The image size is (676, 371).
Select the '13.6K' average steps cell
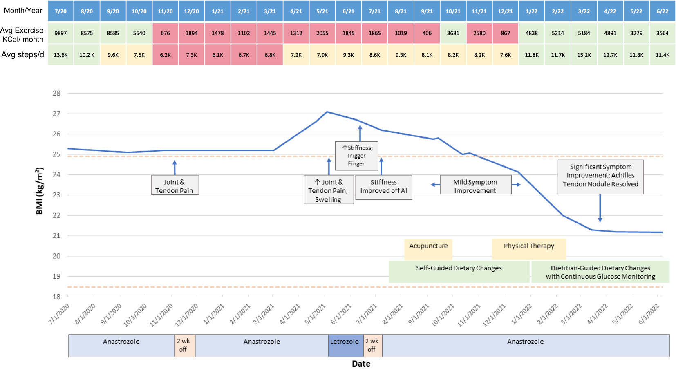(x=60, y=55)
